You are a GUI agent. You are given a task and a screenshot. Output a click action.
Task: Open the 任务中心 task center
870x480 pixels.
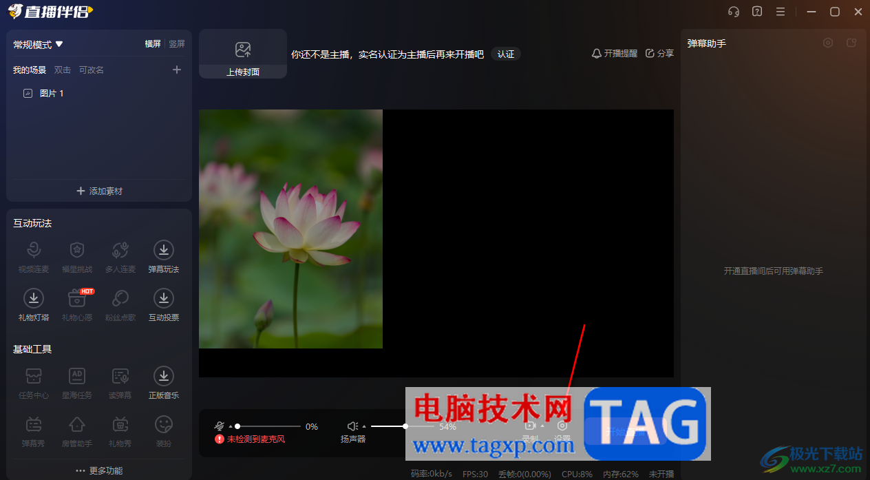tap(34, 383)
